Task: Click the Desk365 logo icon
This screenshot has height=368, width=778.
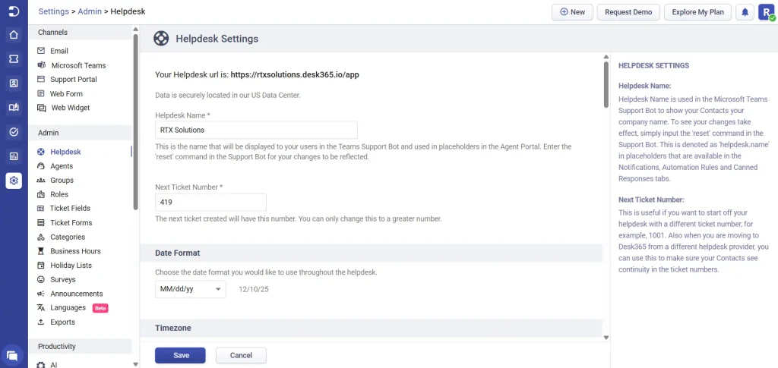Action: tap(14, 11)
